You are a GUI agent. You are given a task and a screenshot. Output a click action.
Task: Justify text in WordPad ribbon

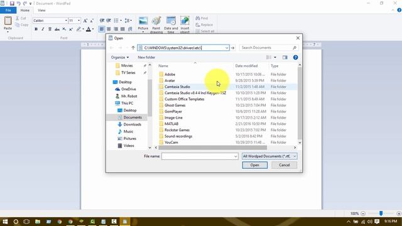click(x=122, y=30)
